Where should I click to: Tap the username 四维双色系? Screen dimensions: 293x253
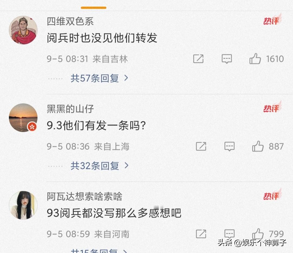70,21
